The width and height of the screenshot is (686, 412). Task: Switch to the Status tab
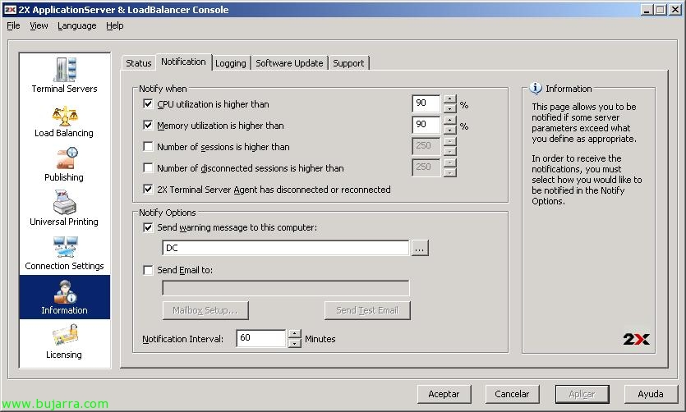pyautogui.click(x=139, y=63)
